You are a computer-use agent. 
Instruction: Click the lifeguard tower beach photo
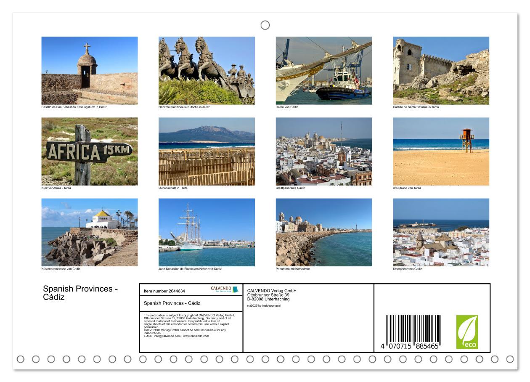point(441,151)
